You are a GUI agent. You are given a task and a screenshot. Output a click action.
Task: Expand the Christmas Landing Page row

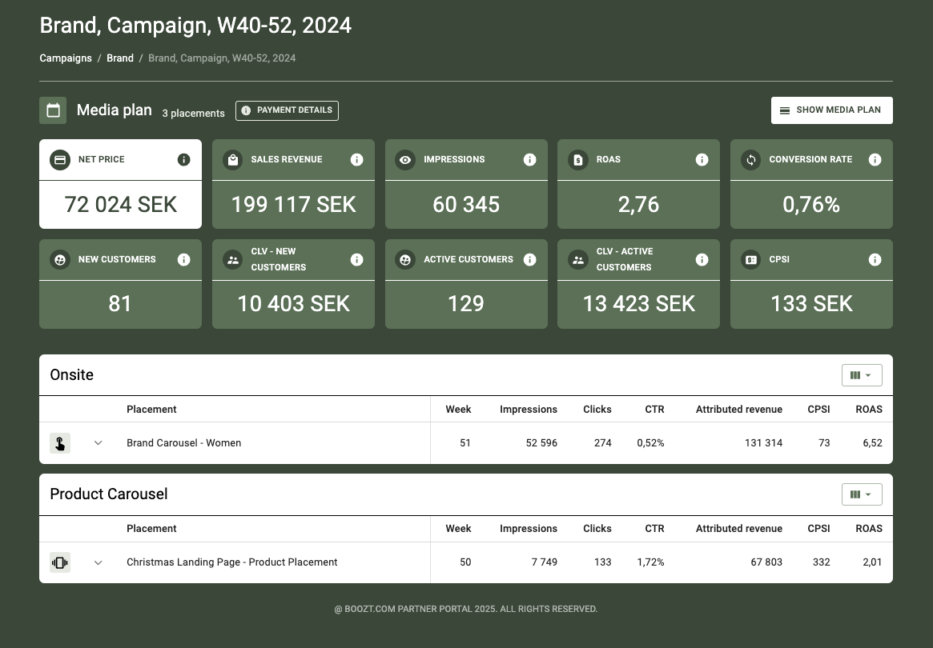[x=99, y=562]
